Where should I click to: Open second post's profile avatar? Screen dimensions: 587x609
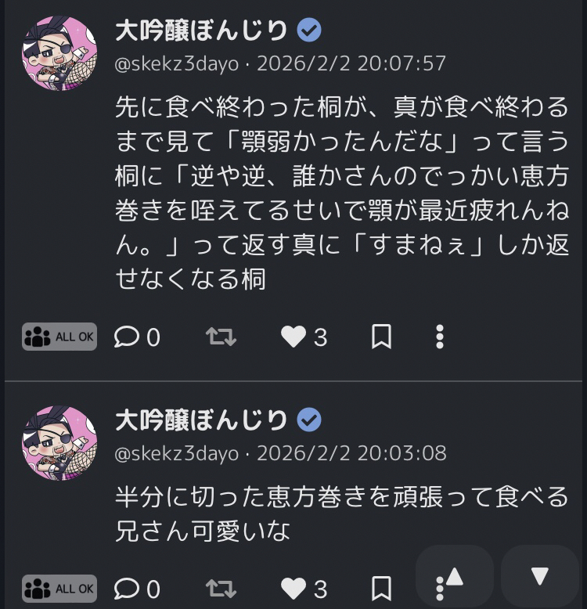tap(59, 443)
